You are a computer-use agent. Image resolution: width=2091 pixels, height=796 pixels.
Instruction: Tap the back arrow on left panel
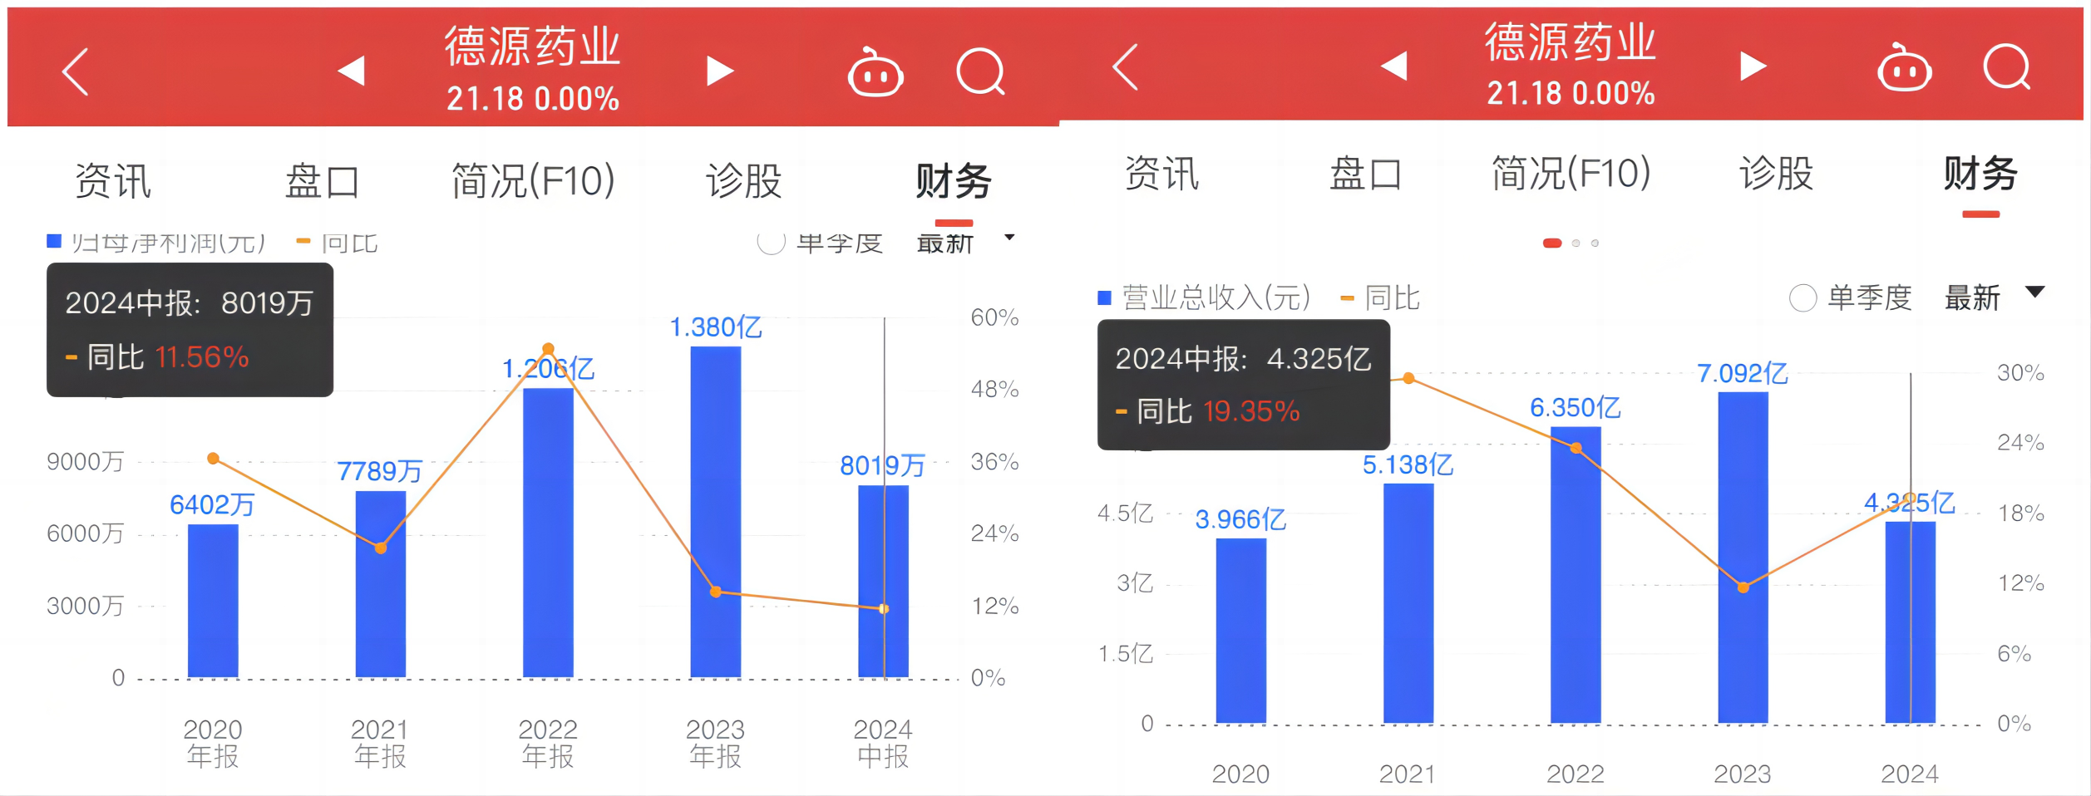pyautogui.click(x=73, y=72)
